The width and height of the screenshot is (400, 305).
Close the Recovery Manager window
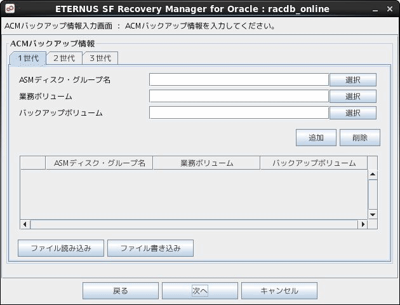[x=390, y=9]
